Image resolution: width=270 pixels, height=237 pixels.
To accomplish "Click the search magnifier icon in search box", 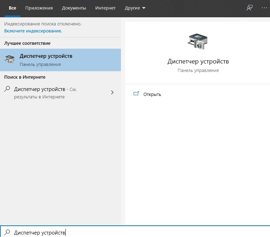I will pyautogui.click(x=7, y=232).
